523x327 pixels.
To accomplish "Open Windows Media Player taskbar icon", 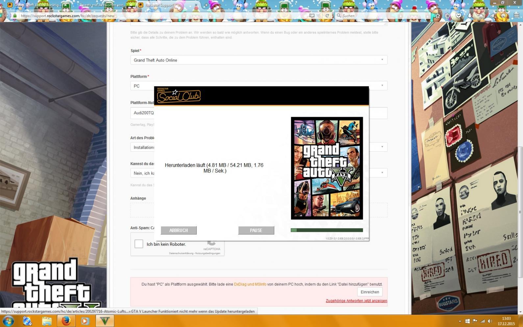I will (85, 321).
